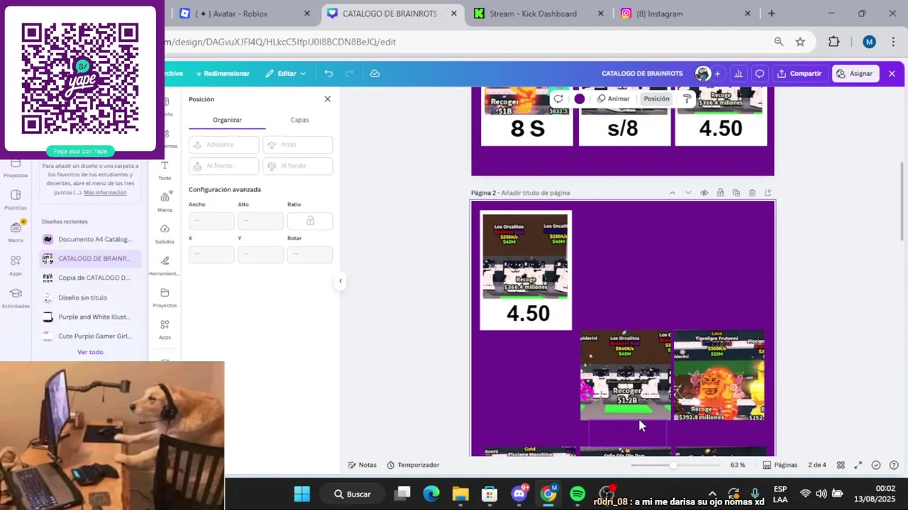Open the Texto tool in the side panel
Image resolution: width=908 pixels, height=510 pixels.
[x=165, y=170]
